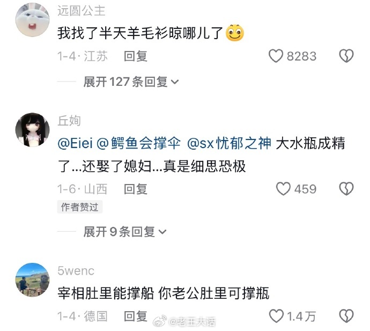Like 远圆公主's comment with 8283 likes
Image resolution: width=370 pixels, height=331 pixels.
pyautogui.click(x=276, y=56)
